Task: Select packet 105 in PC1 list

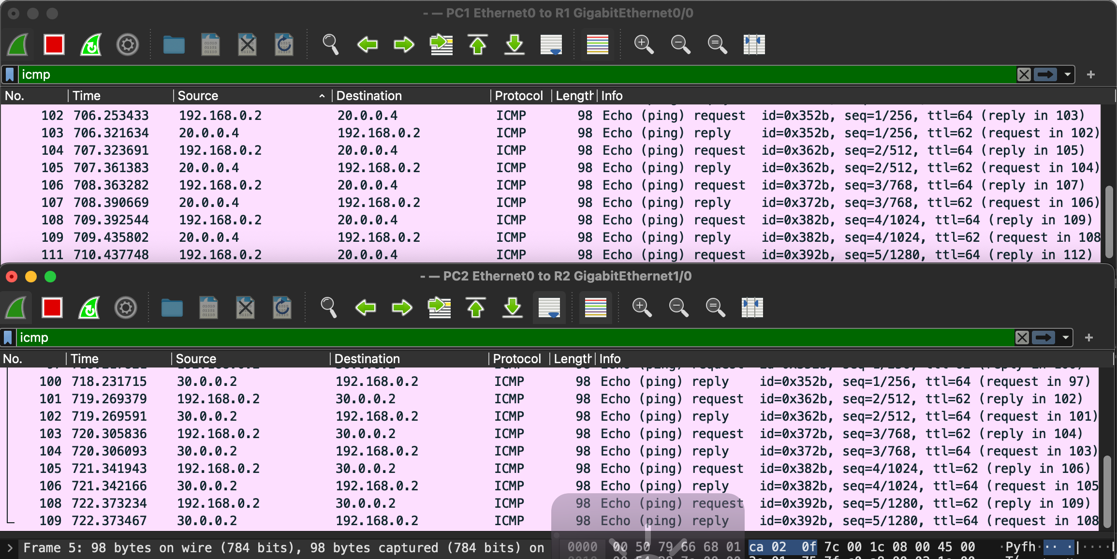Action: coord(290,168)
